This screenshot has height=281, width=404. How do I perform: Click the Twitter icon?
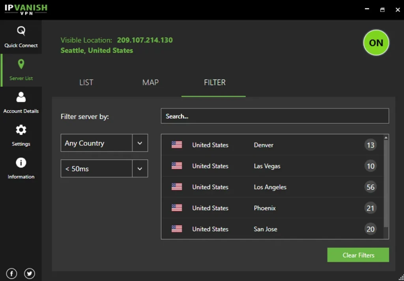(x=30, y=274)
